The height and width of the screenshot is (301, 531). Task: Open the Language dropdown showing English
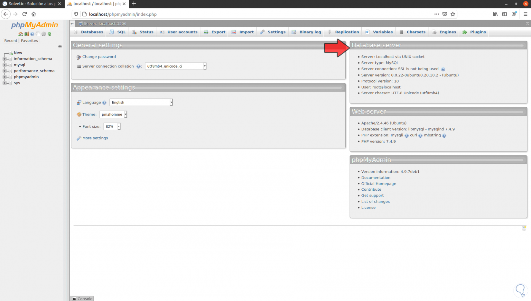(x=141, y=102)
